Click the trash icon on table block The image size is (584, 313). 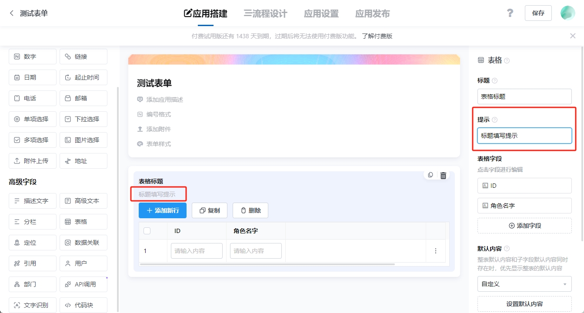[443, 176]
